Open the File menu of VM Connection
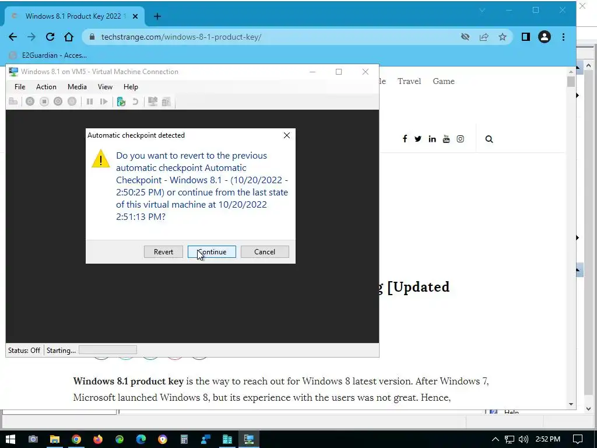The width and height of the screenshot is (597, 448). 20,87
